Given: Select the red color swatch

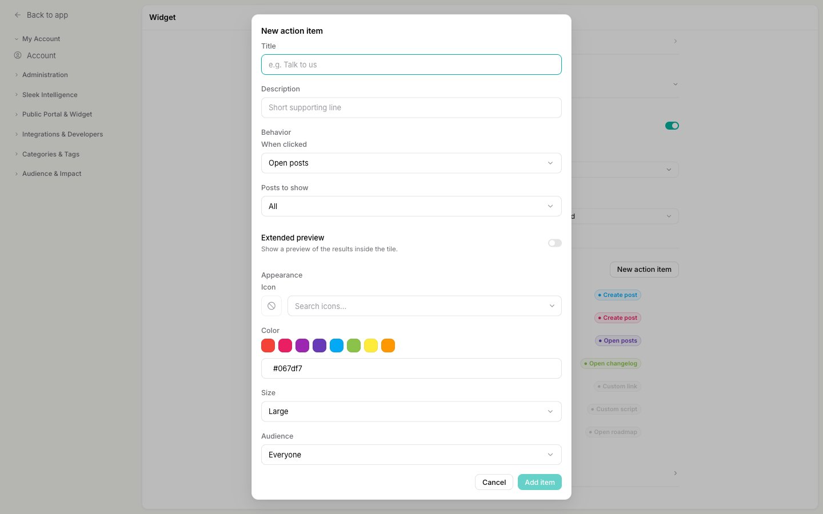Looking at the screenshot, I should click(268, 346).
